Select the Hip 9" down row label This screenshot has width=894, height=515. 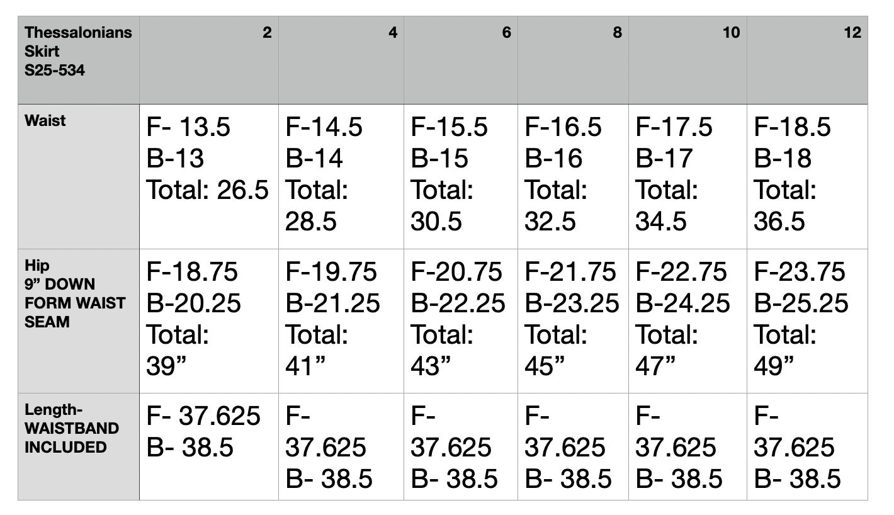click(79, 321)
